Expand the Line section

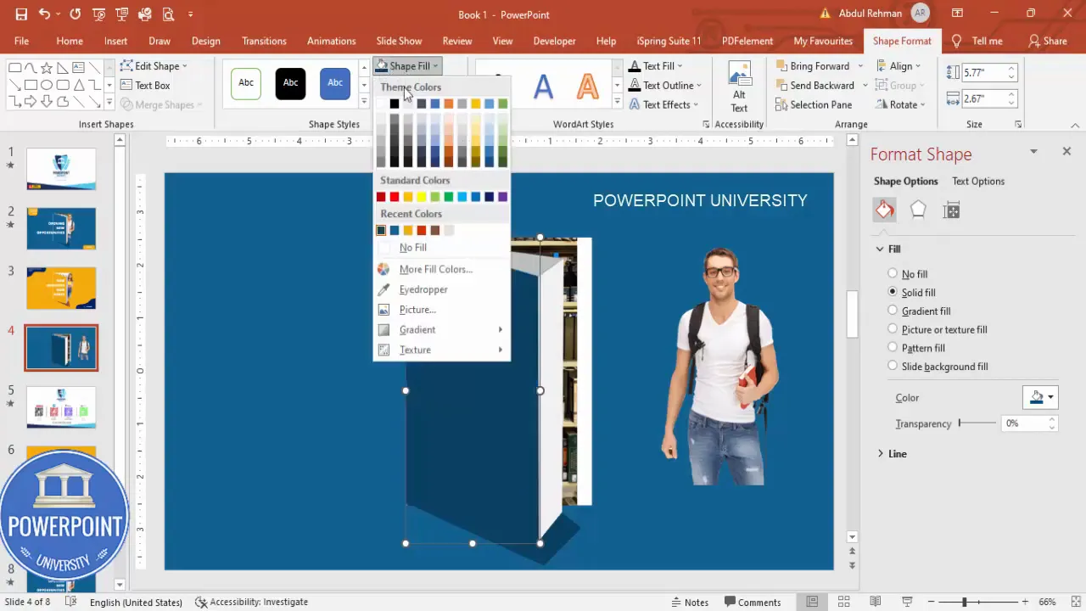pyautogui.click(x=880, y=454)
